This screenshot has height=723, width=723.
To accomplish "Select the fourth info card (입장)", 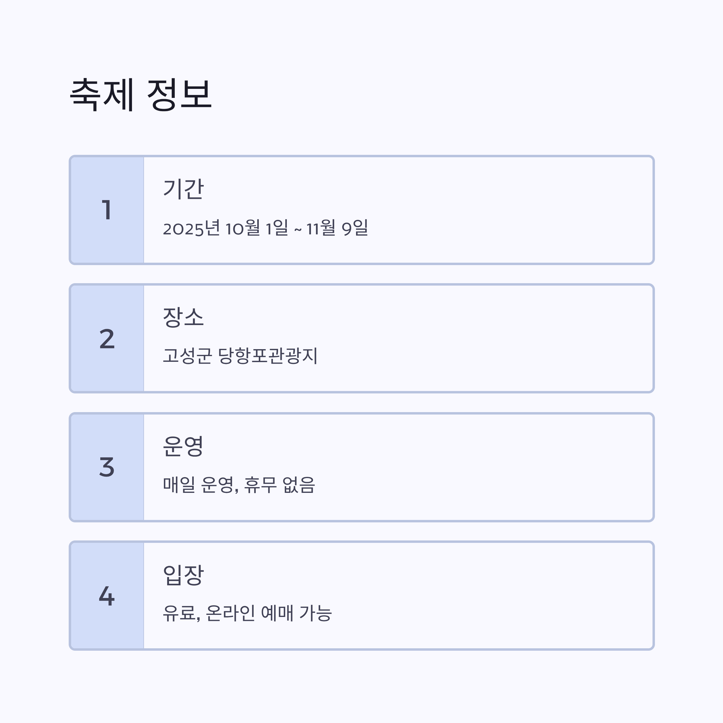I will point(361,595).
